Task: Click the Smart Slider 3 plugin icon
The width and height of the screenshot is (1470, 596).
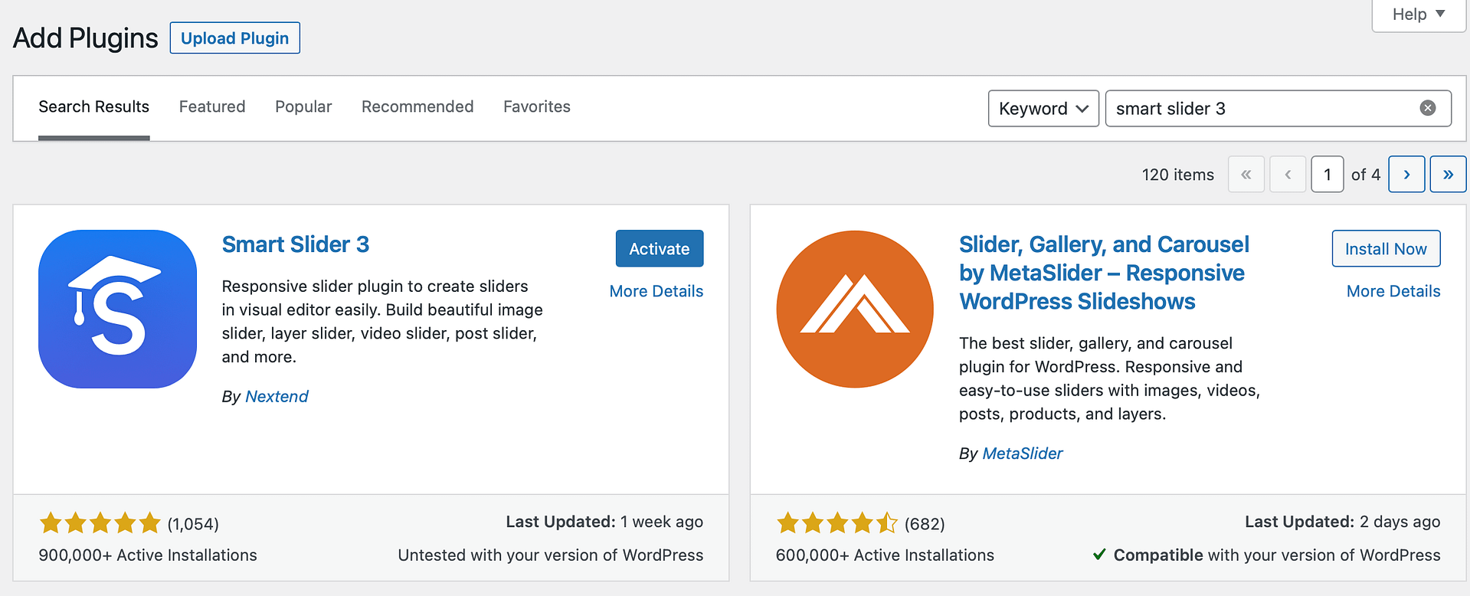Action: tap(117, 309)
